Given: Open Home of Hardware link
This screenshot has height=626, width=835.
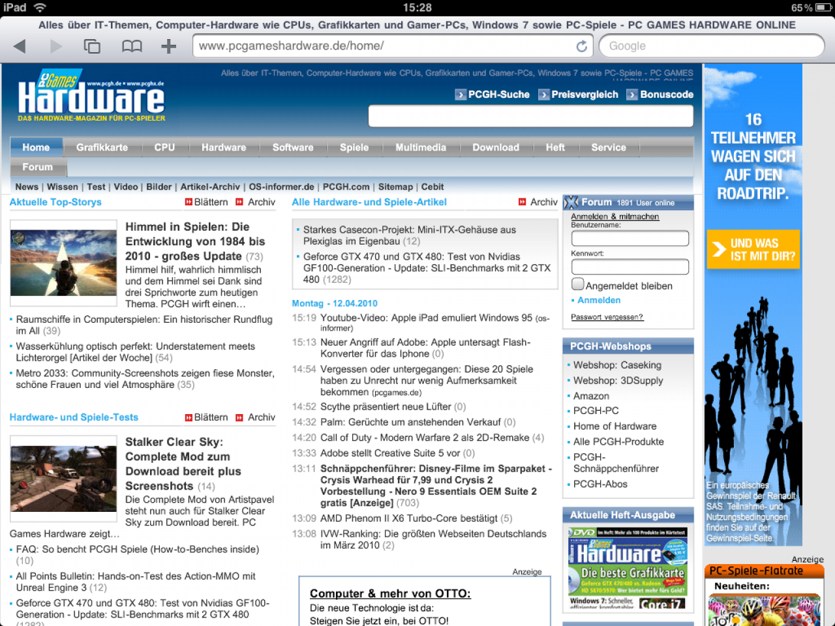Looking at the screenshot, I should [615, 426].
